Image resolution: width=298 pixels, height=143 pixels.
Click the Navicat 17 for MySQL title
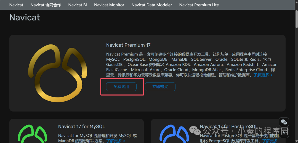point(81,126)
